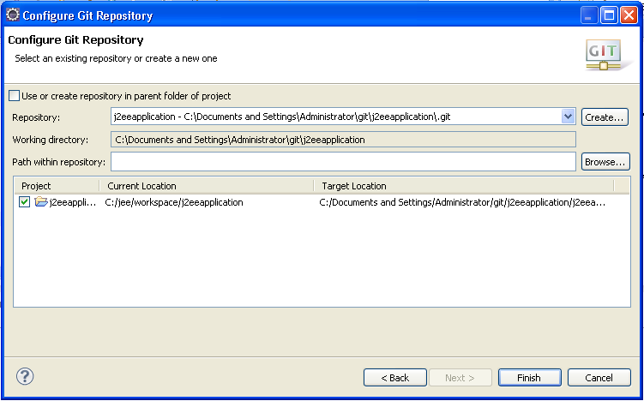The width and height of the screenshot is (644, 401).
Task: Click the Create... button
Action: [x=605, y=117]
